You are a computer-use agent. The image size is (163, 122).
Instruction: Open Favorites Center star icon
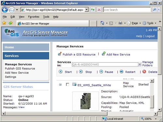[x=4, y=23]
